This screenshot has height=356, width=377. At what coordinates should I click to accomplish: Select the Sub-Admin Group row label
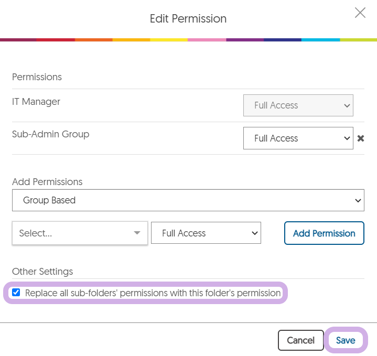(50, 134)
